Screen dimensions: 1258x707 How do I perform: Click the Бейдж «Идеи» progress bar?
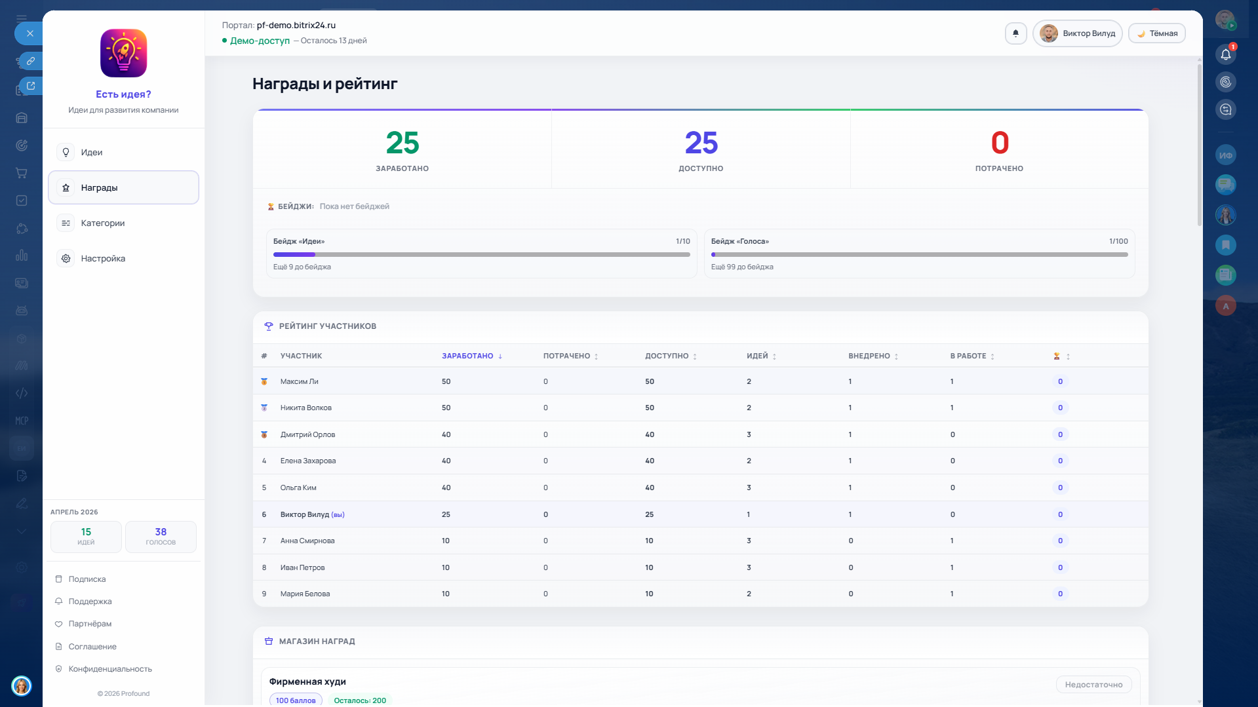point(481,254)
